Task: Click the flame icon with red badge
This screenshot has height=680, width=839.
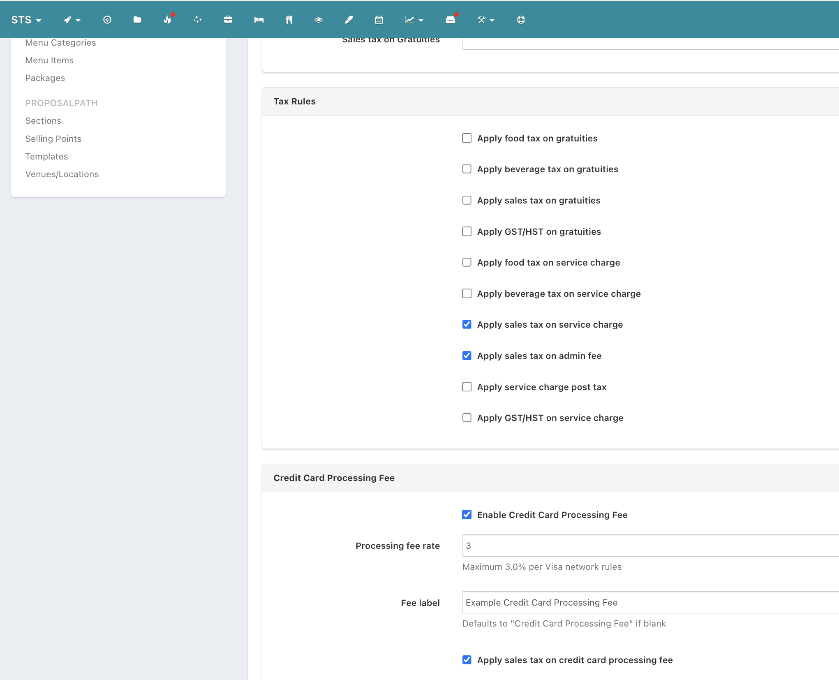Action: 168,19
